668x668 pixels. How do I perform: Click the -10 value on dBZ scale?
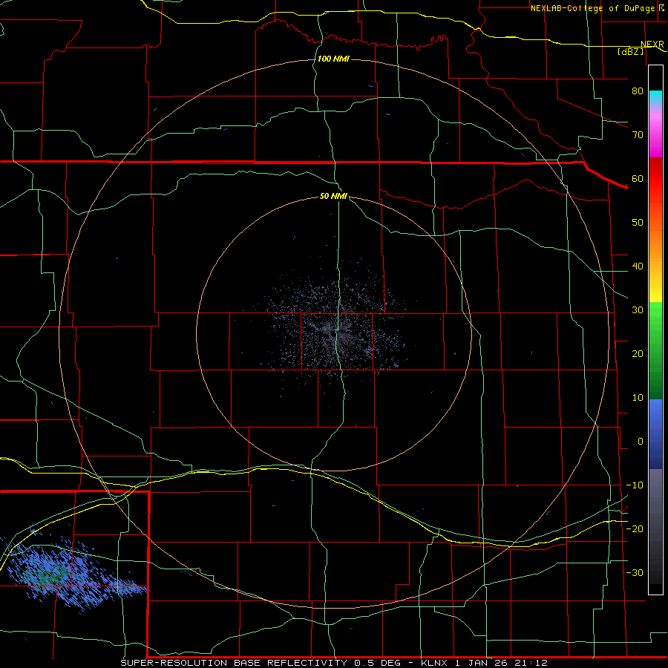click(x=635, y=485)
